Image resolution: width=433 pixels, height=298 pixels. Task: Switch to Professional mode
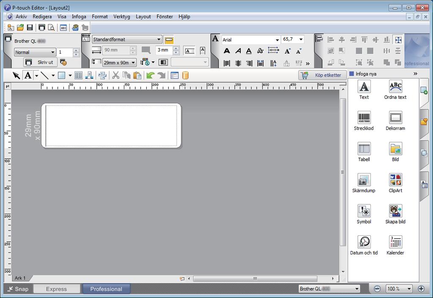tap(106, 289)
